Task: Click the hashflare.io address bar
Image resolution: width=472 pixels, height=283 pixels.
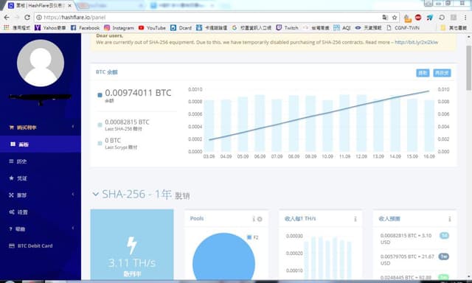Action: pos(211,18)
